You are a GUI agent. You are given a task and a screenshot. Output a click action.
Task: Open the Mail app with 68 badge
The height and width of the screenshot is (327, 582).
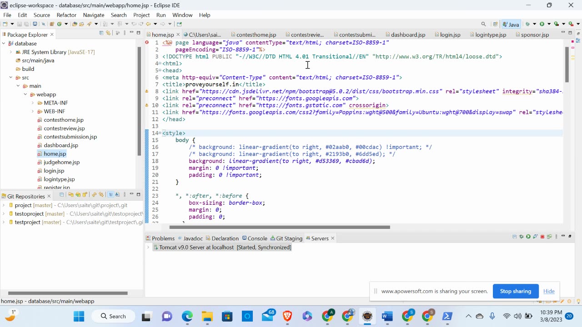coord(268,315)
